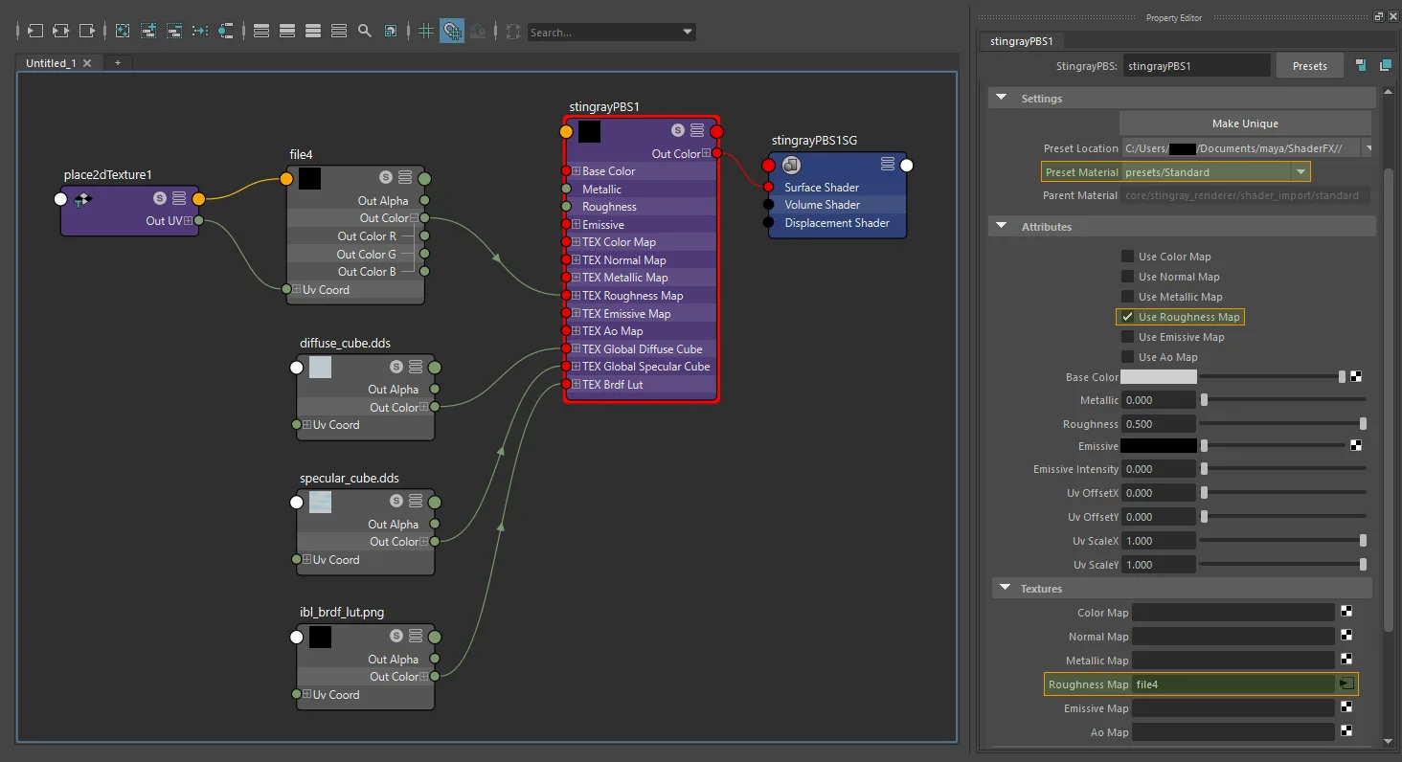1402x762 pixels.
Task: Enable the Use Metallic Map checkbox
Action: click(1128, 297)
